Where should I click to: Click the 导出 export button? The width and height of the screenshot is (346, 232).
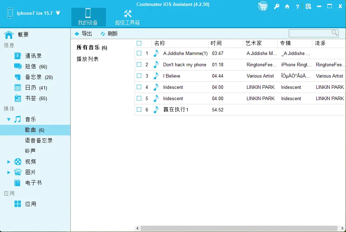83,33
